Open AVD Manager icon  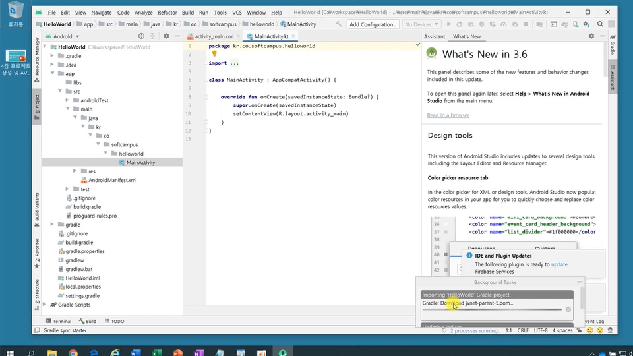(575, 24)
